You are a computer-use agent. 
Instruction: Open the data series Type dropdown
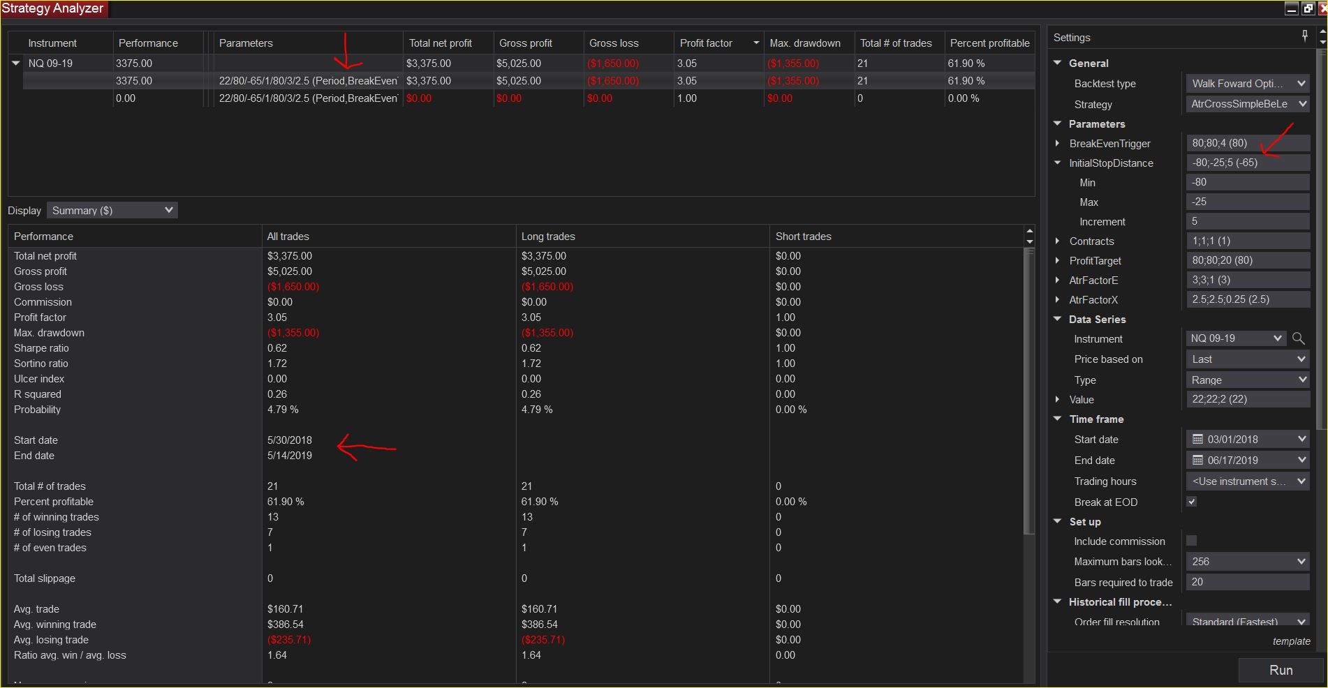pos(1248,380)
